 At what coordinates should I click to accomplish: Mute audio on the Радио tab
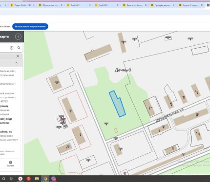[x=29, y=5]
